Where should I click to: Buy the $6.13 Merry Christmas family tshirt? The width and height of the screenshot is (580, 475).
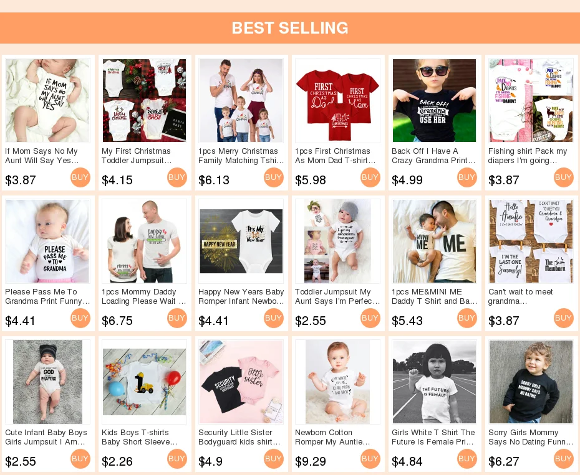pyautogui.click(x=274, y=177)
